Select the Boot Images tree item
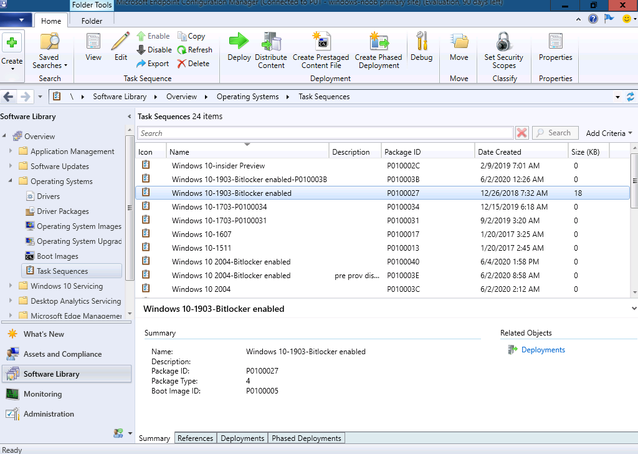 tap(57, 256)
